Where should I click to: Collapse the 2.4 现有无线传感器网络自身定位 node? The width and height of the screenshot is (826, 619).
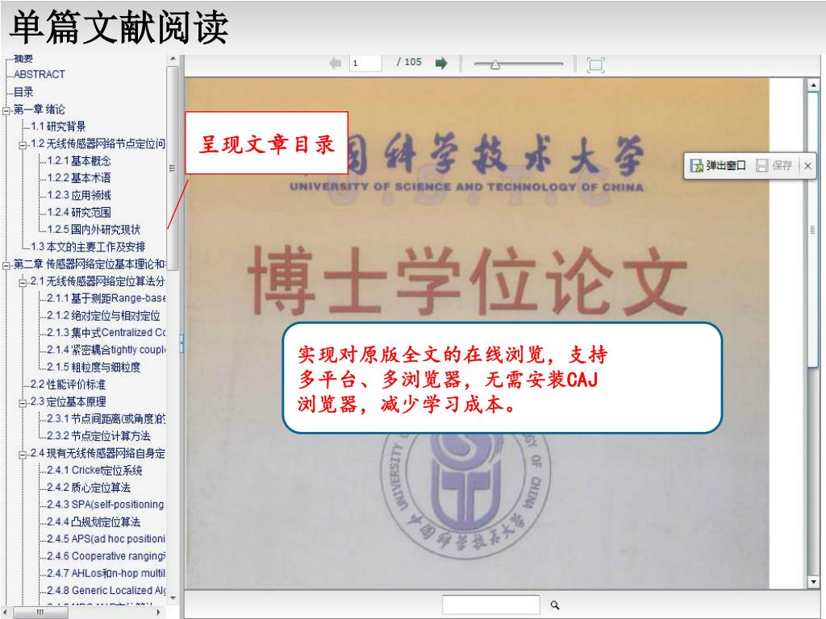pos(23,455)
